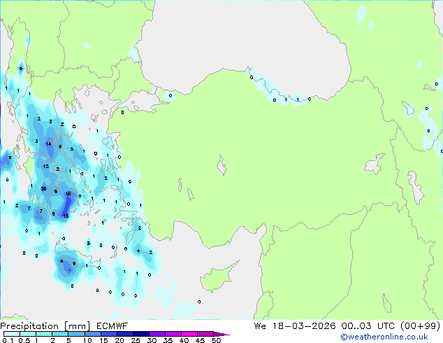Select the 20–25 mm legend color box

124,334
